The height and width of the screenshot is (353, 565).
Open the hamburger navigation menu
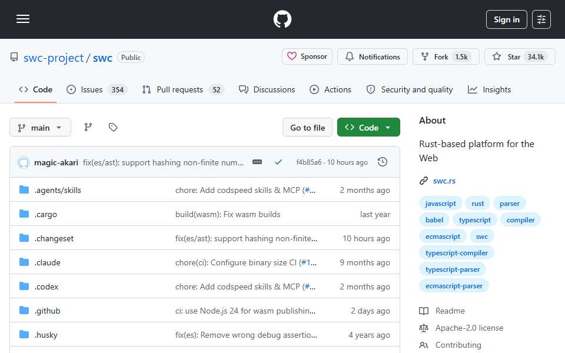pyautogui.click(x=23, y=19)
